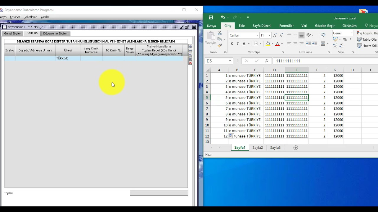This screenshot has width=378, height=212.
Task: Toggle bottom vertical alignment
Action: pos(302,35)
